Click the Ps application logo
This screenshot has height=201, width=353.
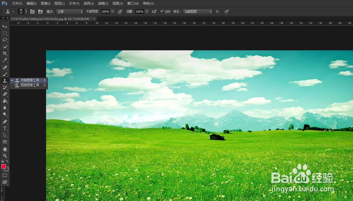coord(5,3)
